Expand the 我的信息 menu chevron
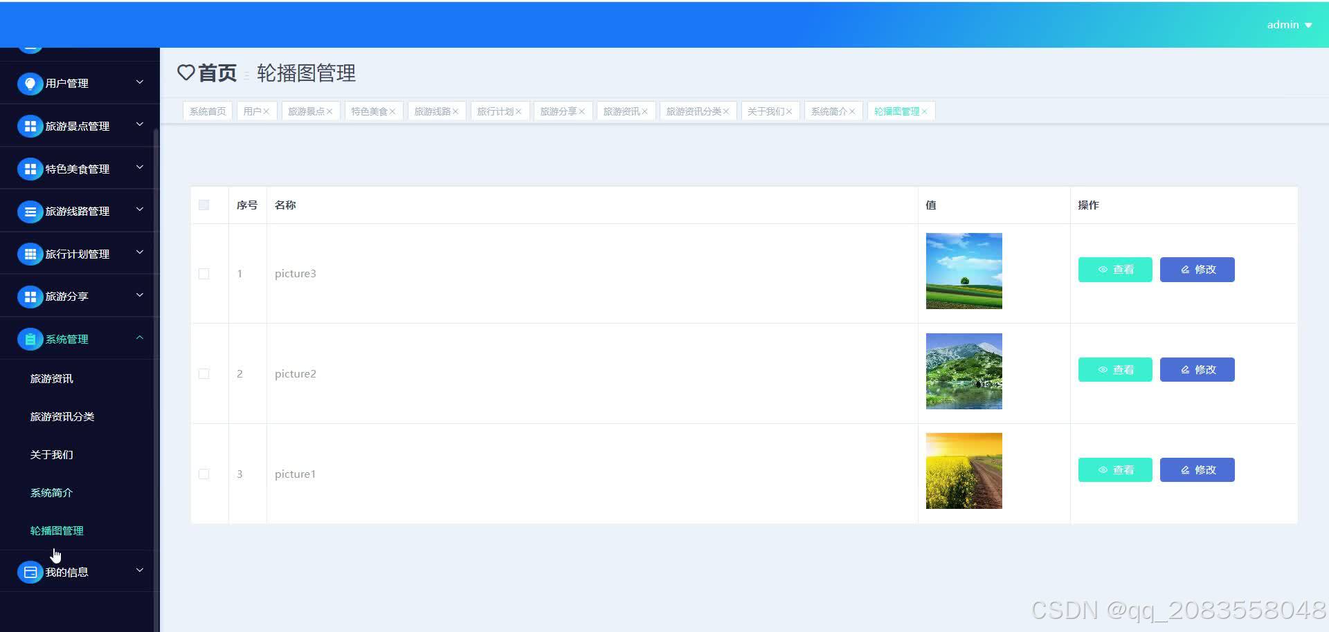The height and width of the screenshot is (632, 1329). tap(140, 570)
